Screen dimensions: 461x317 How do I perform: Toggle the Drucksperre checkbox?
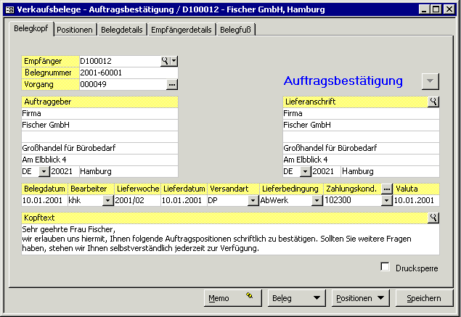click(385, 267)
